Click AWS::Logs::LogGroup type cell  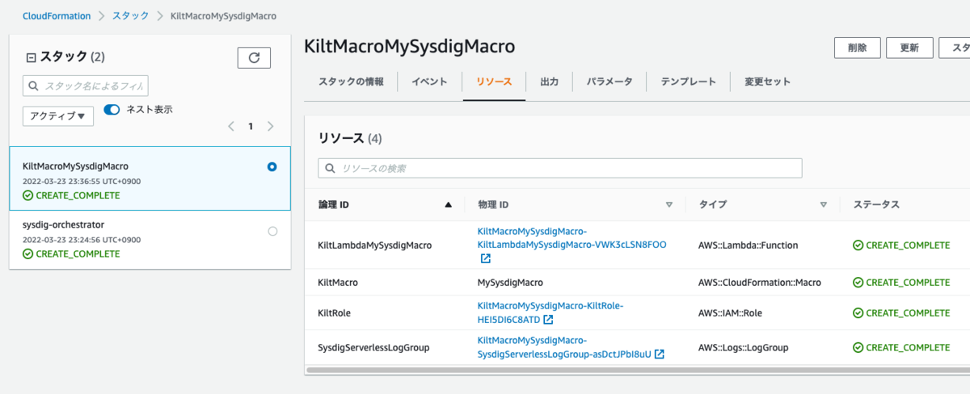coord(743,347)
